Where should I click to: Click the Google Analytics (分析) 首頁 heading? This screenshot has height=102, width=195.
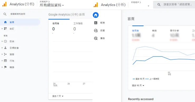pos(66,14)
